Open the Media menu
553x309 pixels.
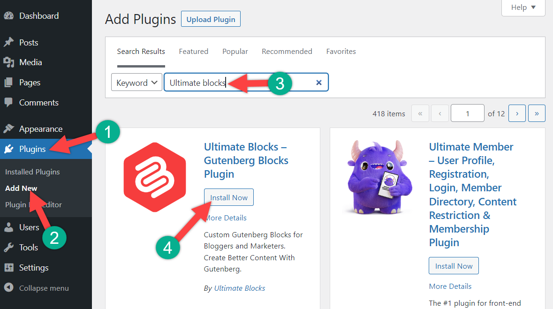click(30, 62)
